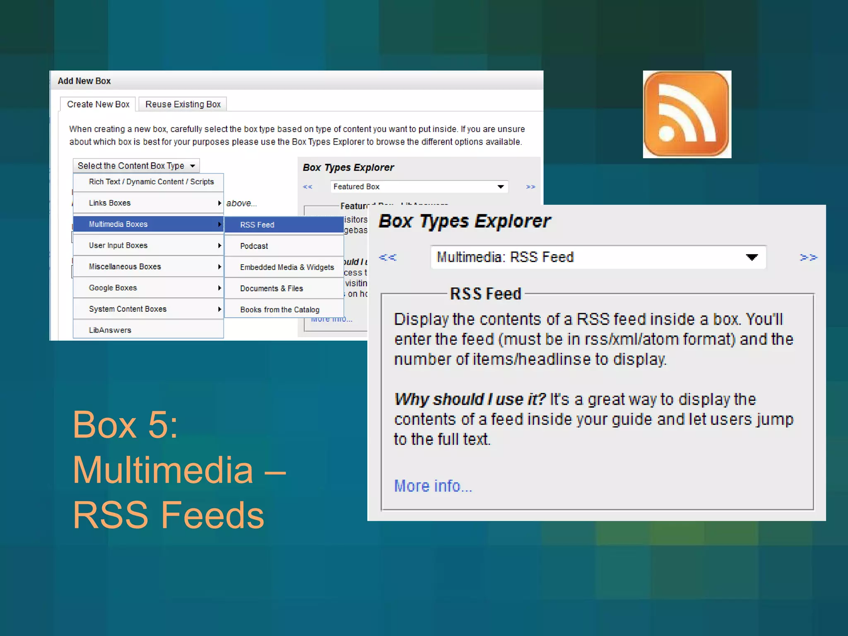Click the Add New Box title
848x636 pixels.
pyautogui.click(x=84, y=81)
